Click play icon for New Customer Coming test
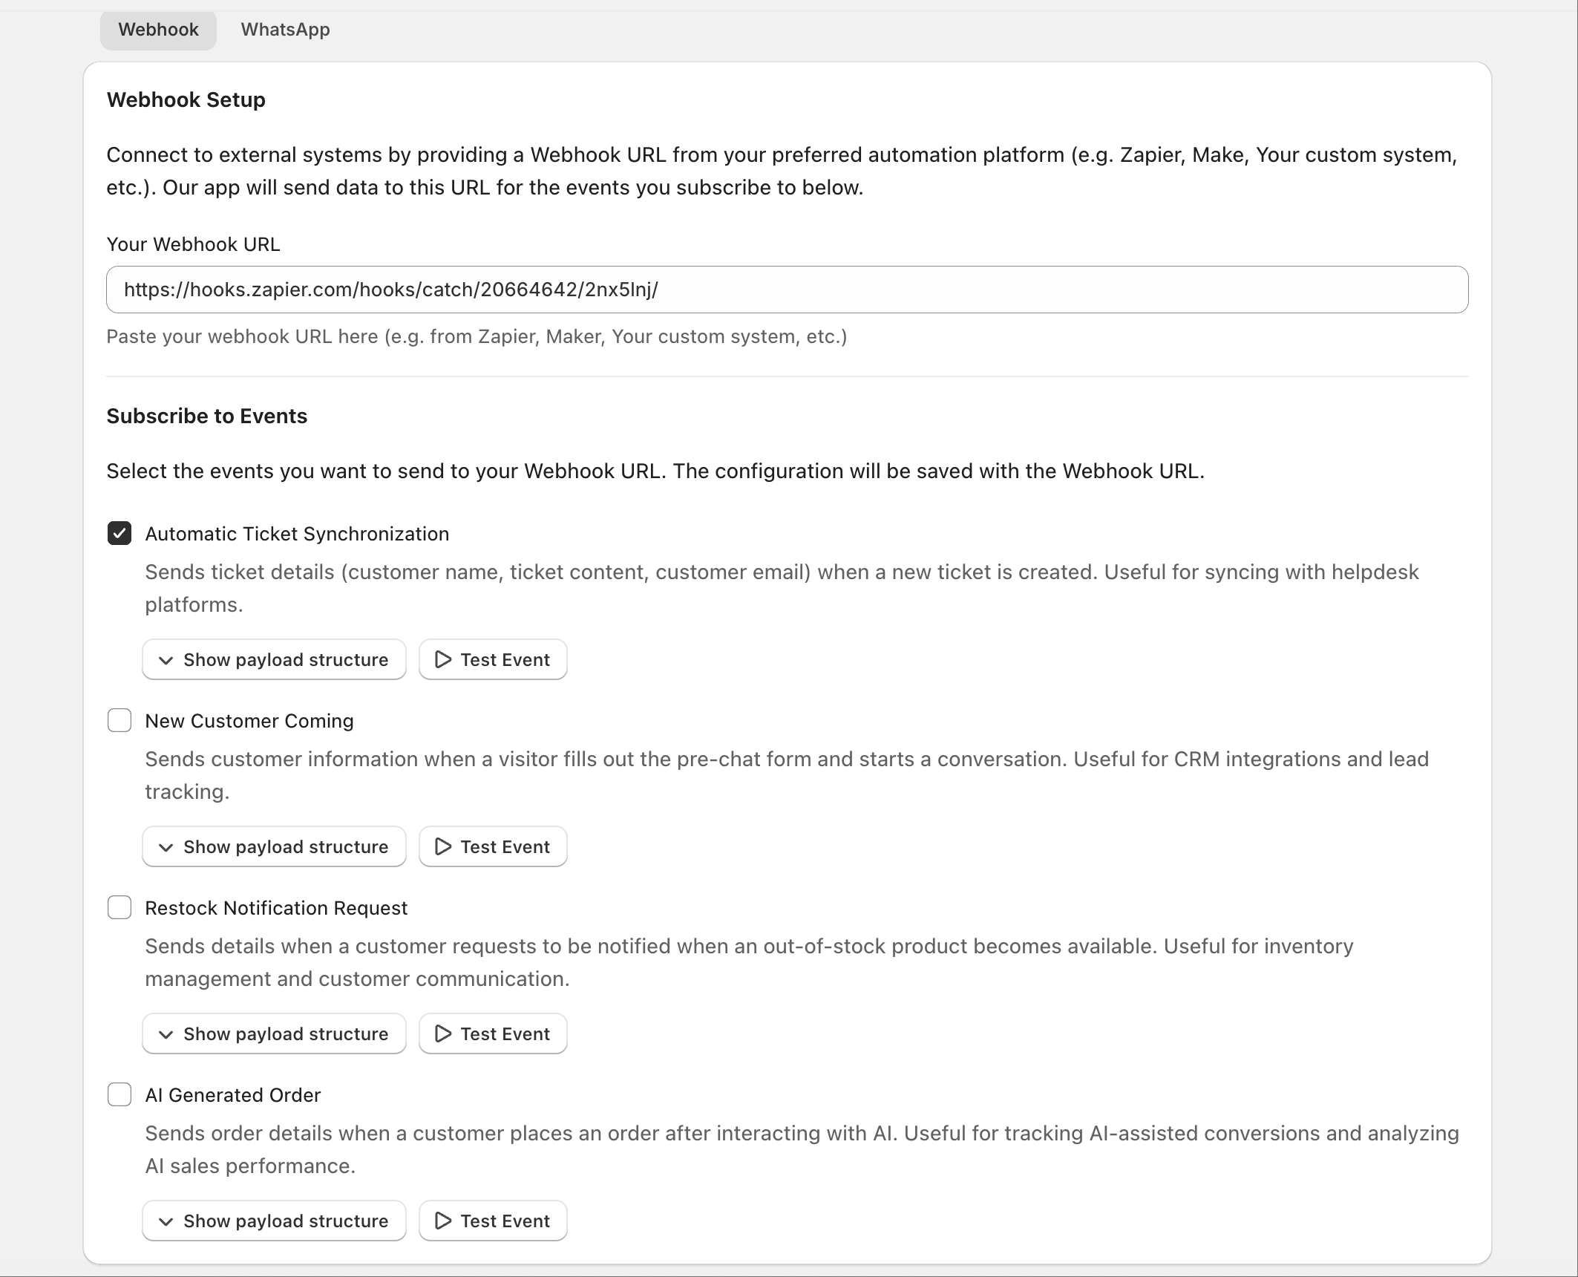This screenshot has width=1578, height=1277. [443, 846]
